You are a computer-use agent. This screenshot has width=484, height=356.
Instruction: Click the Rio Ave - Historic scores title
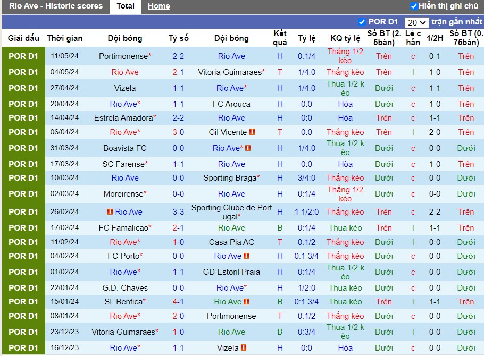(x=56, y=6)
